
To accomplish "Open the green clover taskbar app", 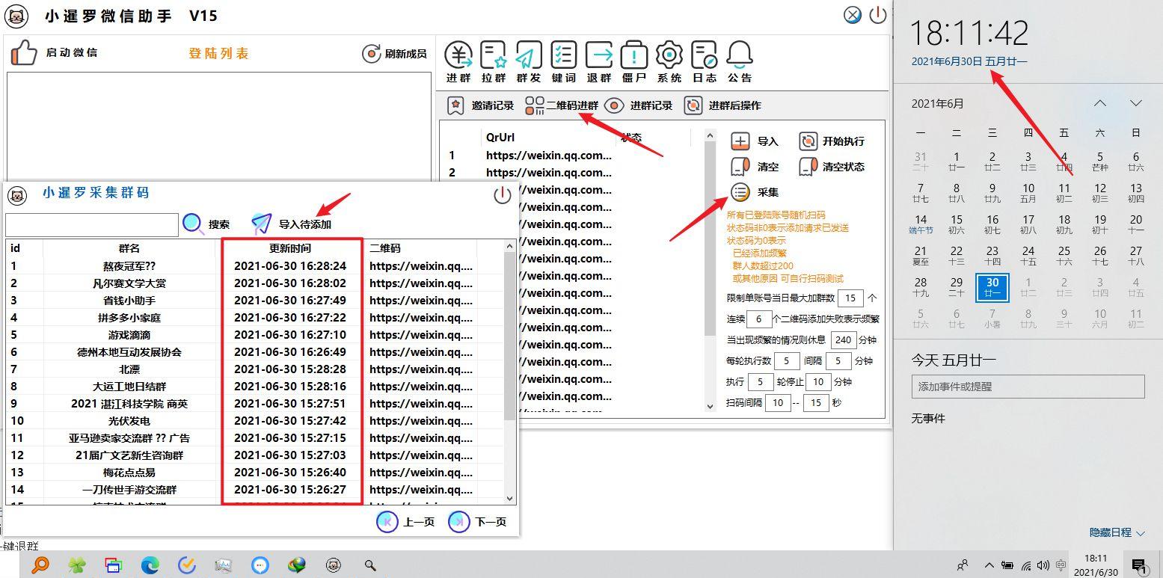I will tap(77, 565).
